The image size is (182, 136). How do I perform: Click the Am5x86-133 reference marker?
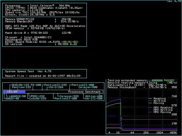click(20, 85)
